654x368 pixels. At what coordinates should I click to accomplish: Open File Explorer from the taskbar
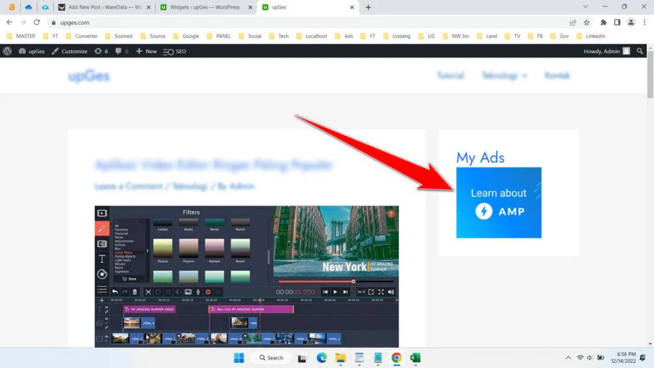[x=340, y=358]
